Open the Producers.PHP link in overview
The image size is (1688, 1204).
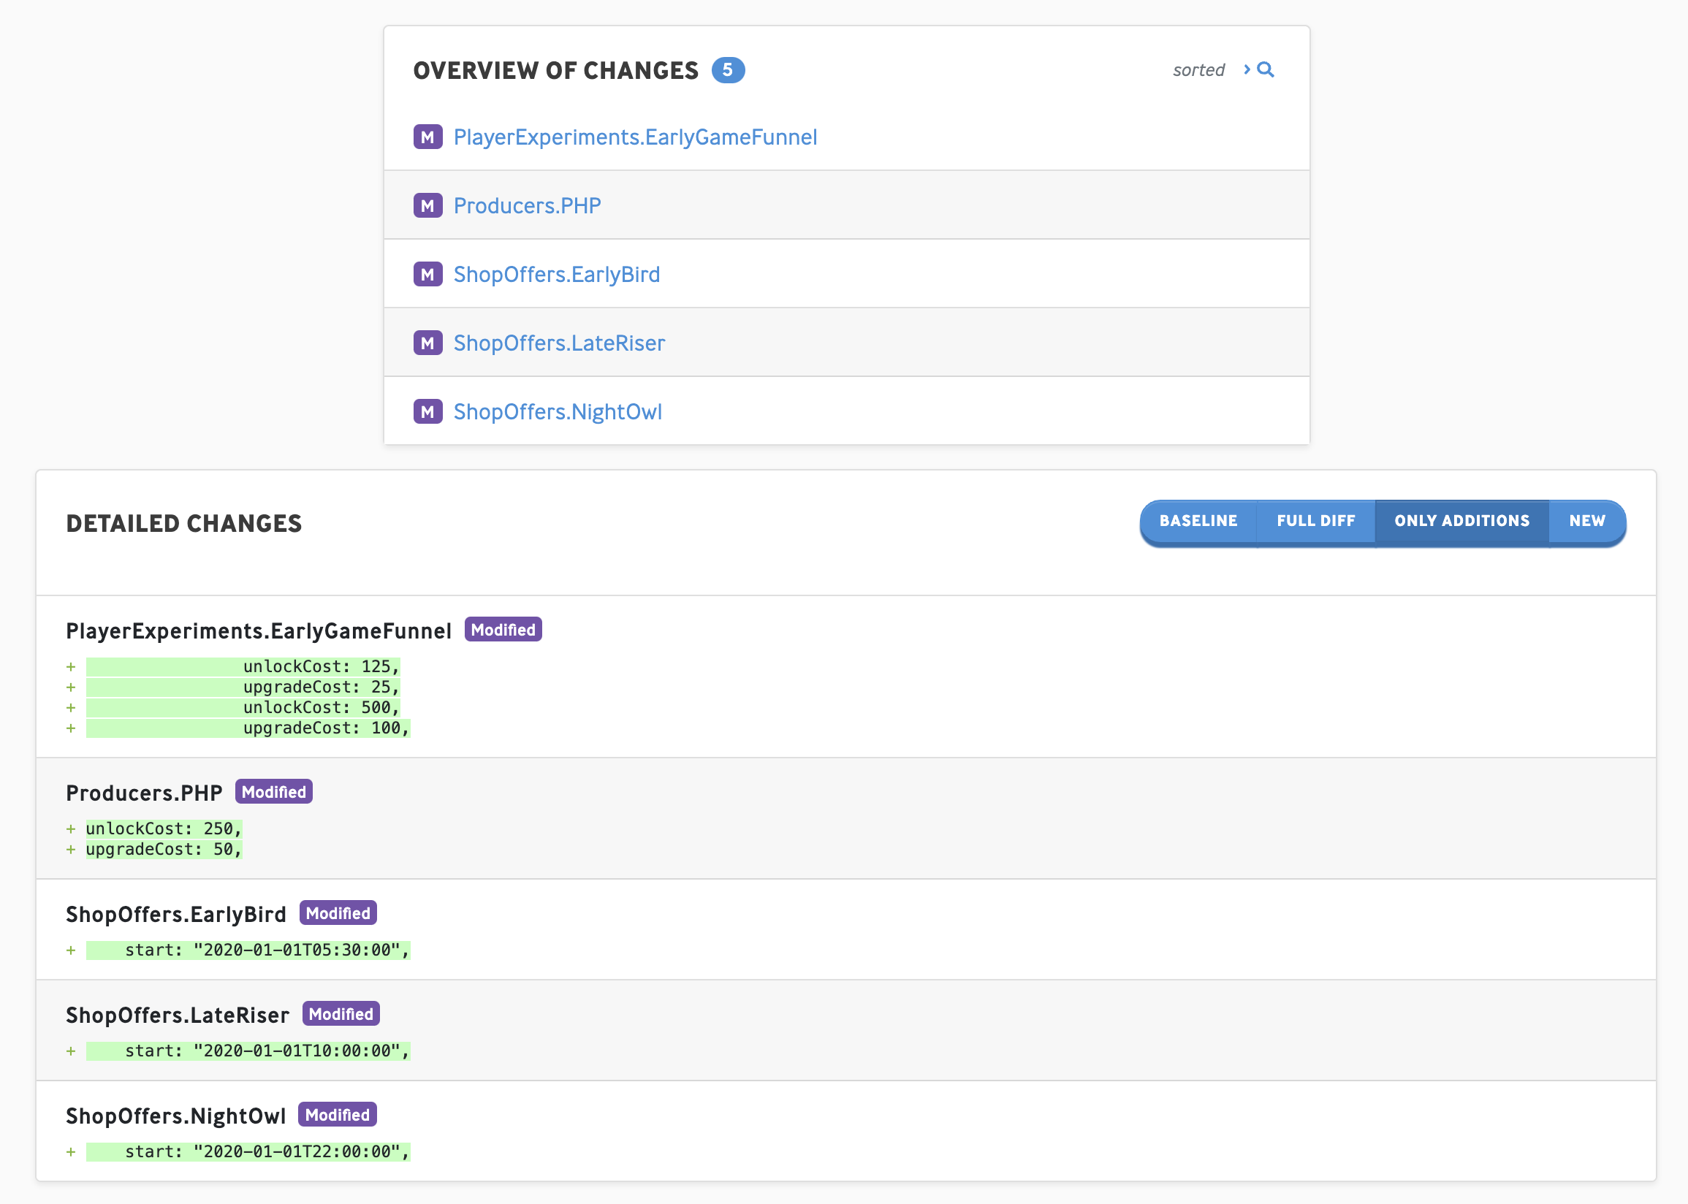(x=527, y=205)
